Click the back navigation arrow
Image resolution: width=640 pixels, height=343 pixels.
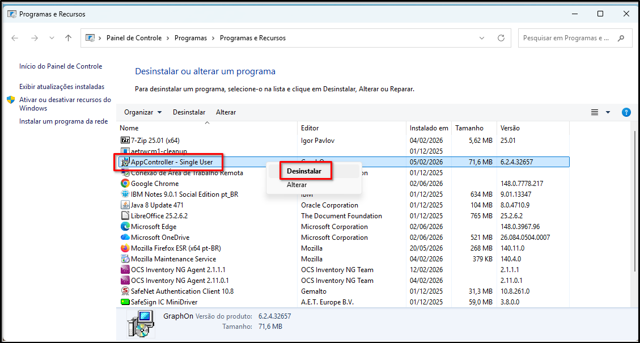tap(15, 38)
